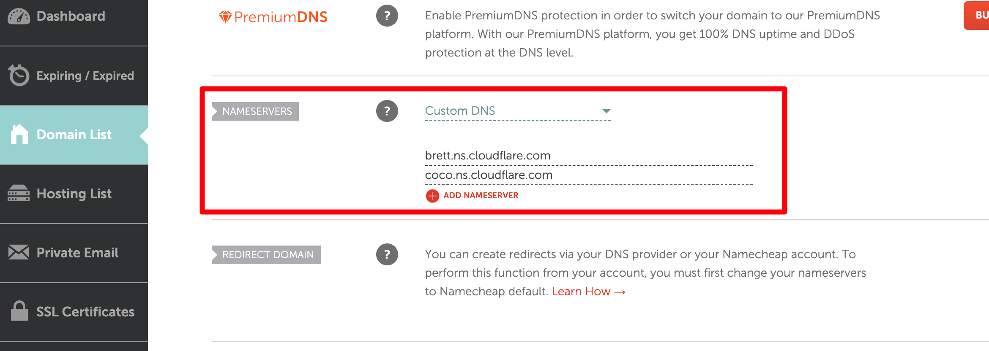Image resolution: width=989 pixels, height=351 pixels.
Task: Click the SSL Certificates padlock icon
Action: 19,311
